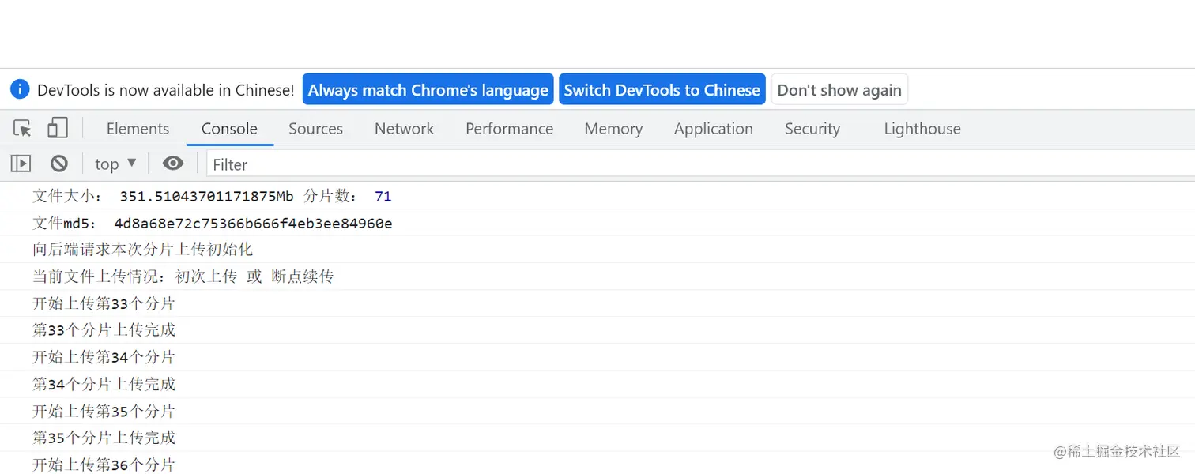Dismiss banner with Don't show again
Viewport: 1195px width, 474px height.
tap(839, 90)
